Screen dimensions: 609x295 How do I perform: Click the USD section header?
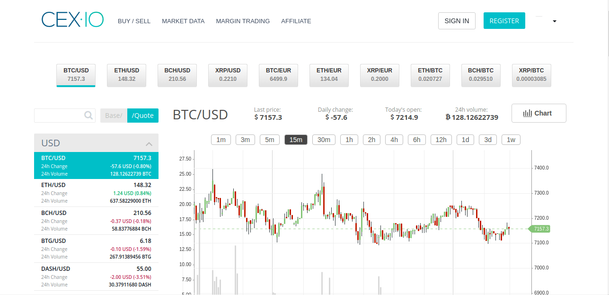point(96,143)
